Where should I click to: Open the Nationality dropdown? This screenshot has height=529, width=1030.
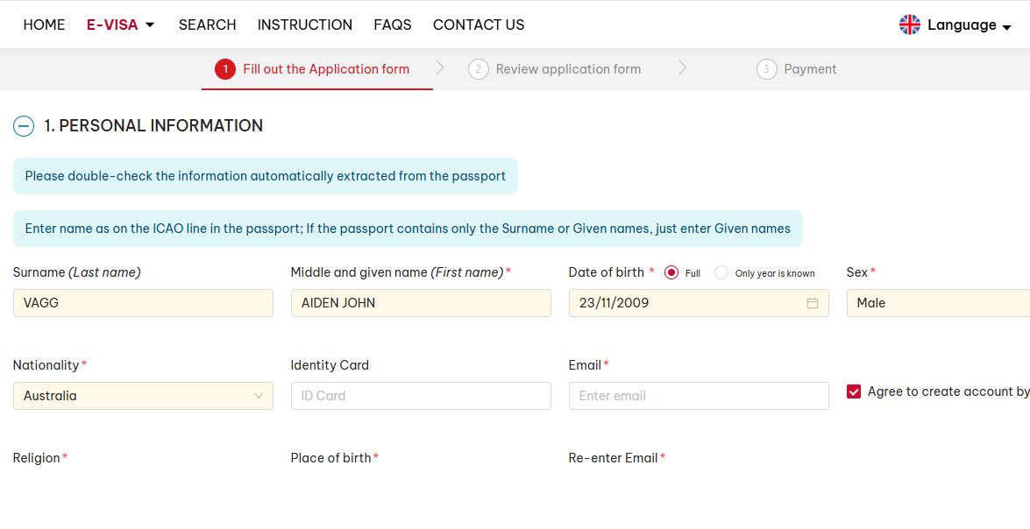tap(143, 396)
